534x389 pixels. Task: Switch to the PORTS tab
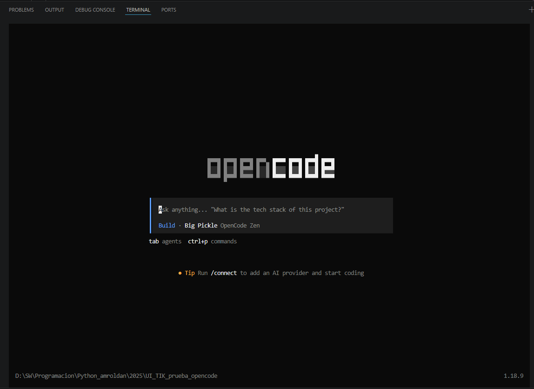coord(168,10)
